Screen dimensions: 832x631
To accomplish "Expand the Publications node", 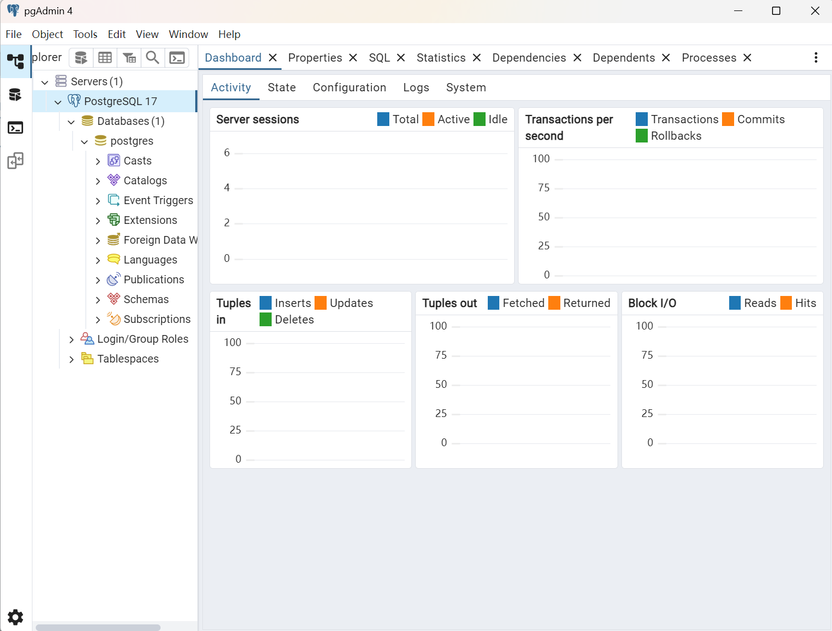I will pyautogui.click(x=98, y=280).
